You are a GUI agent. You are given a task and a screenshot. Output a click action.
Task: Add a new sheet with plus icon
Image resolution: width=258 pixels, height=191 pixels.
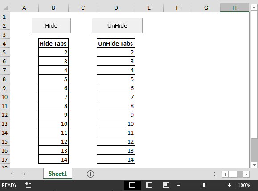point(90,174)
